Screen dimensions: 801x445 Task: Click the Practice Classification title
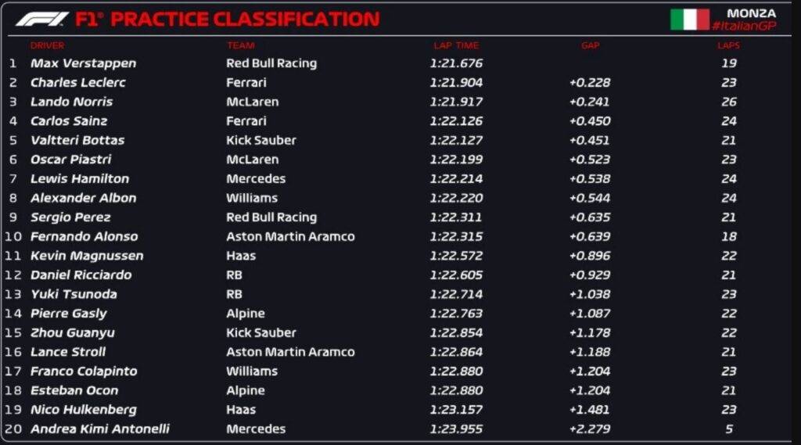point(245,19)
